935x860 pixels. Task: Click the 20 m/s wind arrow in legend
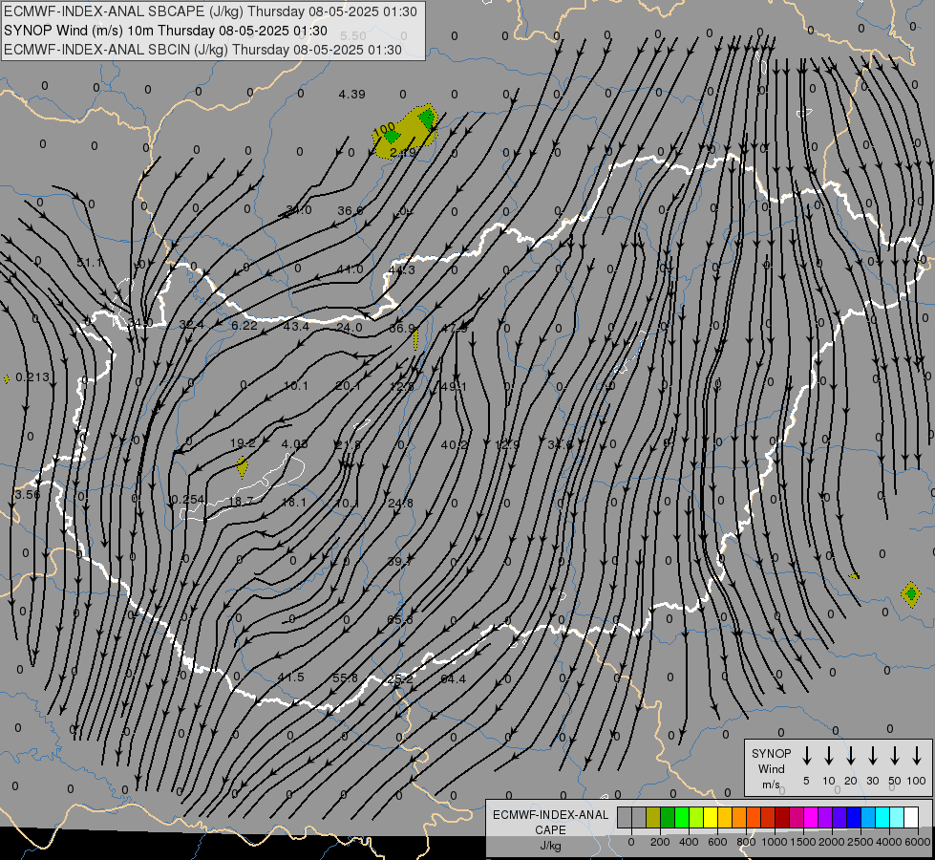click(x=851, y=756)
